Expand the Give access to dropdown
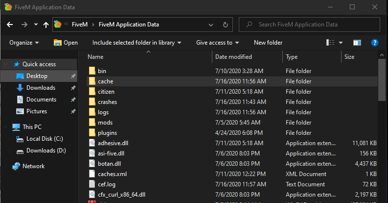 pyautogui.click(x=217, y=43)
